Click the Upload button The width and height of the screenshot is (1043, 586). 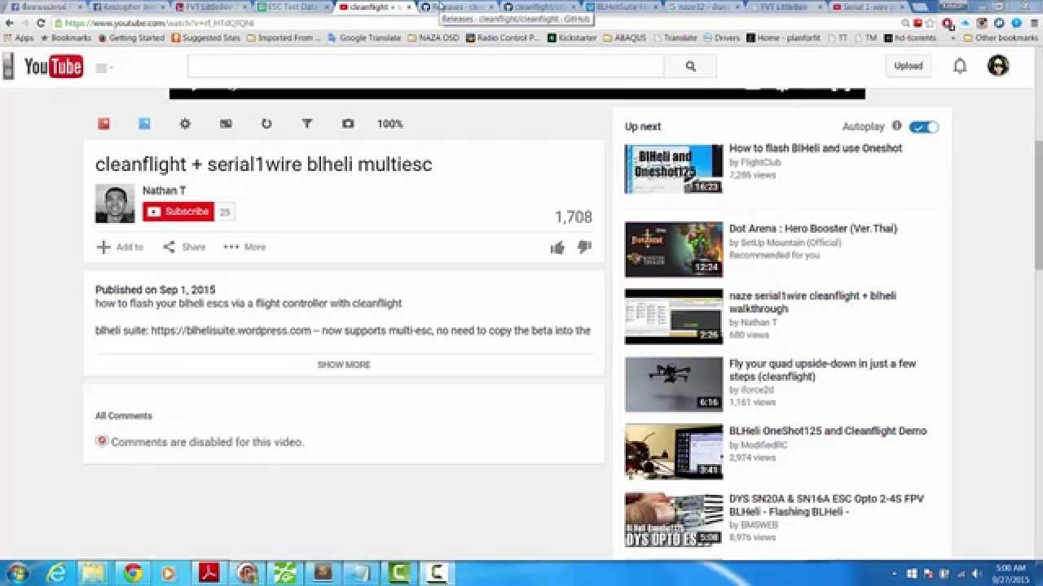click(x=908, y=66)
